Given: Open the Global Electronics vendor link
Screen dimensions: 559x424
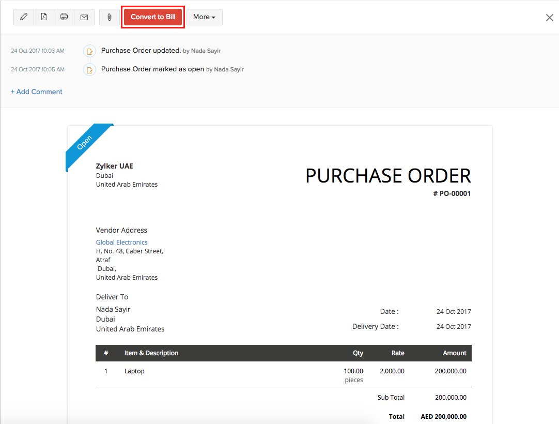Looking at the screenshot, I should coord(121,242).
